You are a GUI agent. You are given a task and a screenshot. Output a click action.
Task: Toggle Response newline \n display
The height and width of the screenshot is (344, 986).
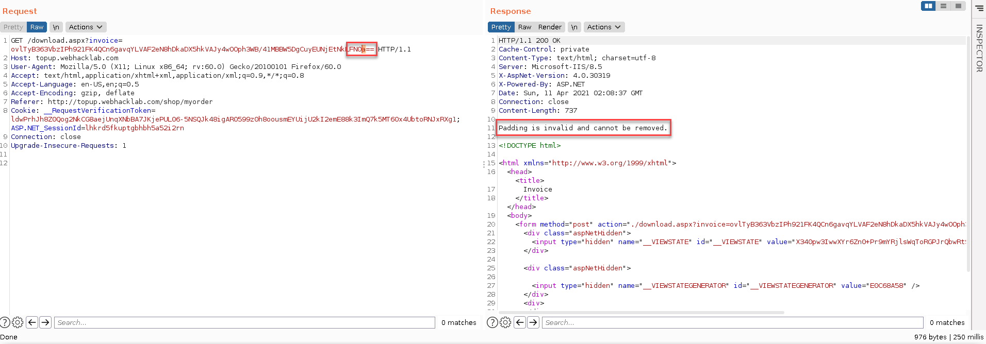574,27
